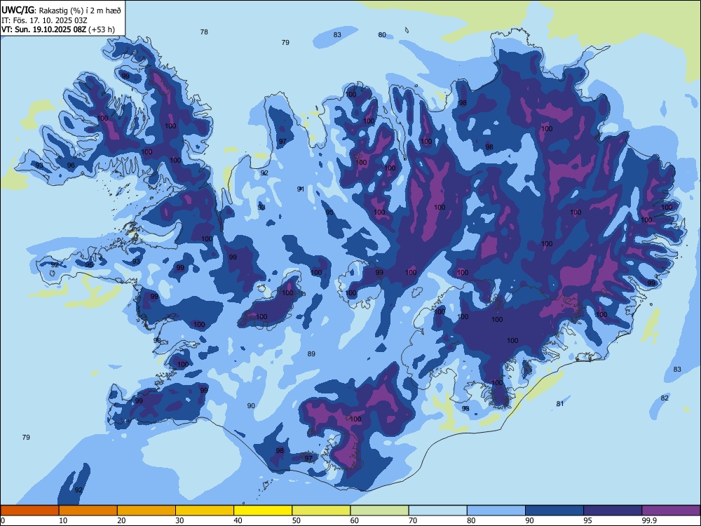Select the 'IT: Fös. 17. 10. 2025 03Z' line

(x=44, y=20)
